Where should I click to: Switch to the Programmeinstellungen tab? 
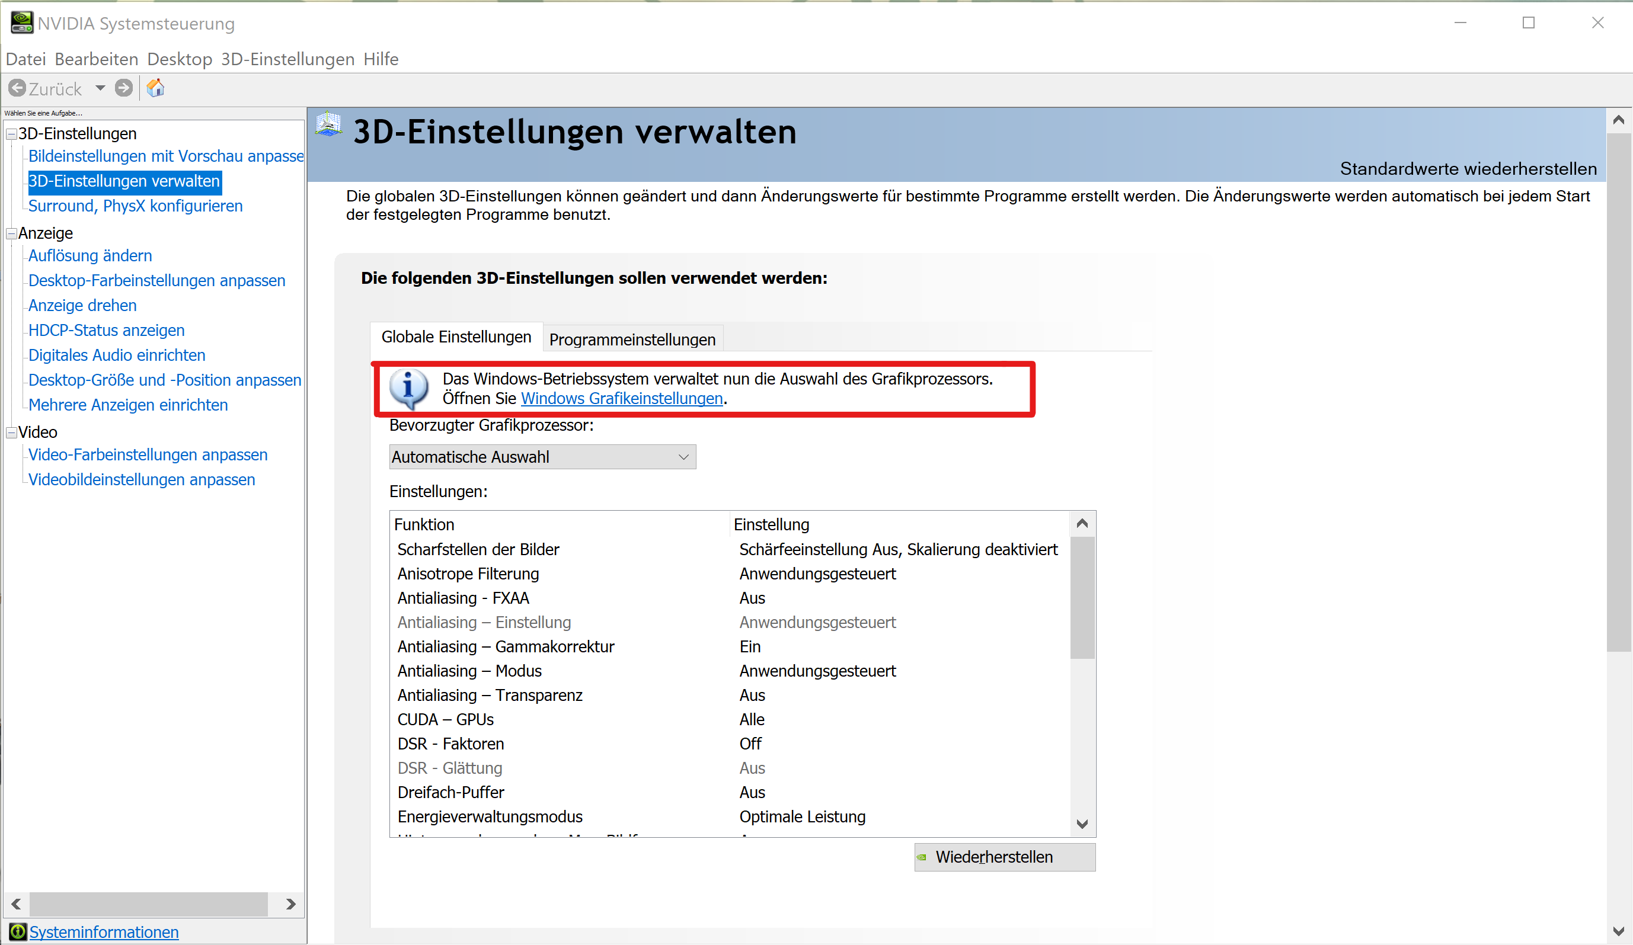click(x=632, y=339)
